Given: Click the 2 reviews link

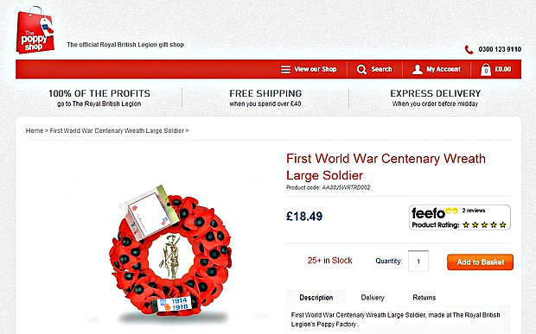Looking at the screenshot, I should pos(474,211).
